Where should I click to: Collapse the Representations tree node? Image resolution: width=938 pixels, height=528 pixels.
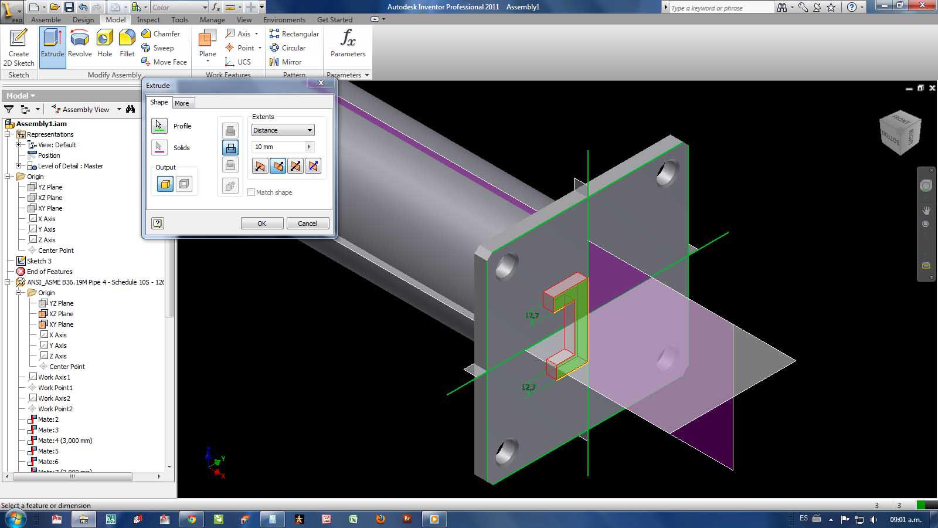pos(9,134)
